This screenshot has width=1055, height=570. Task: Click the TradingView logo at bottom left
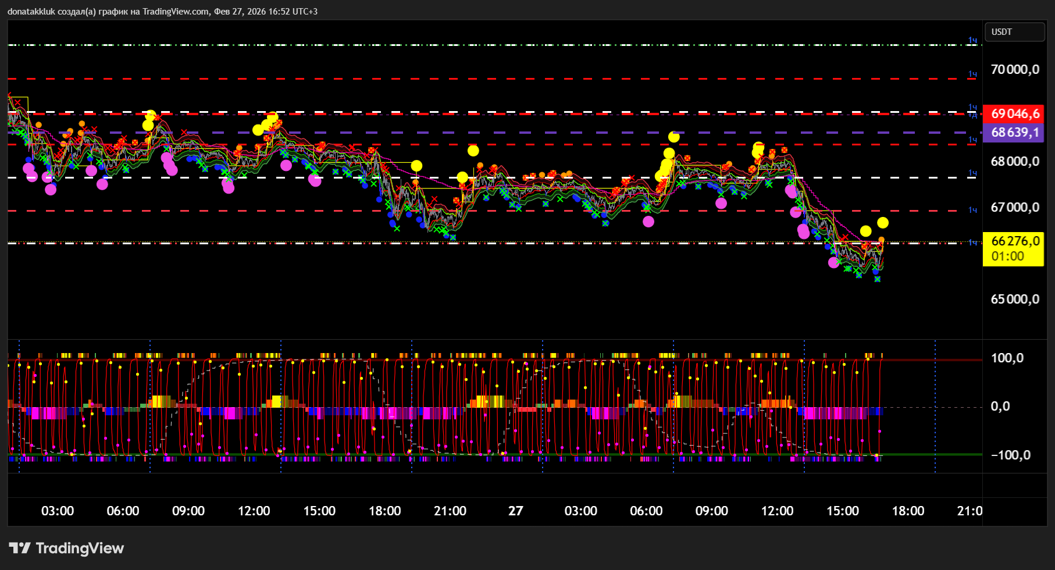[66, 548]
